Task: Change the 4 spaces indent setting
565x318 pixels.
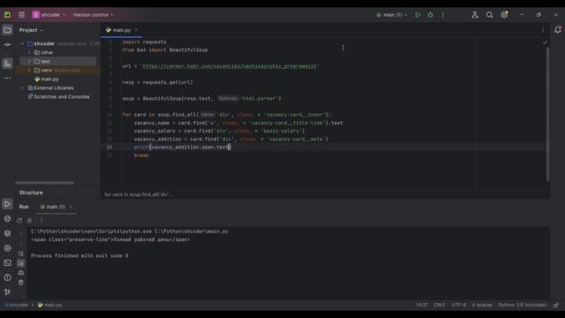Action: (482, 305)
